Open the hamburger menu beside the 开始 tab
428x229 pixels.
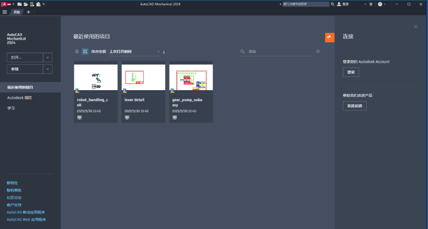[x=5, y=12]
